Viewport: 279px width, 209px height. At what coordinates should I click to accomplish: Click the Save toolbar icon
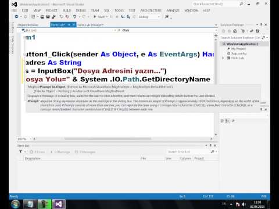(x=48, y=17)
